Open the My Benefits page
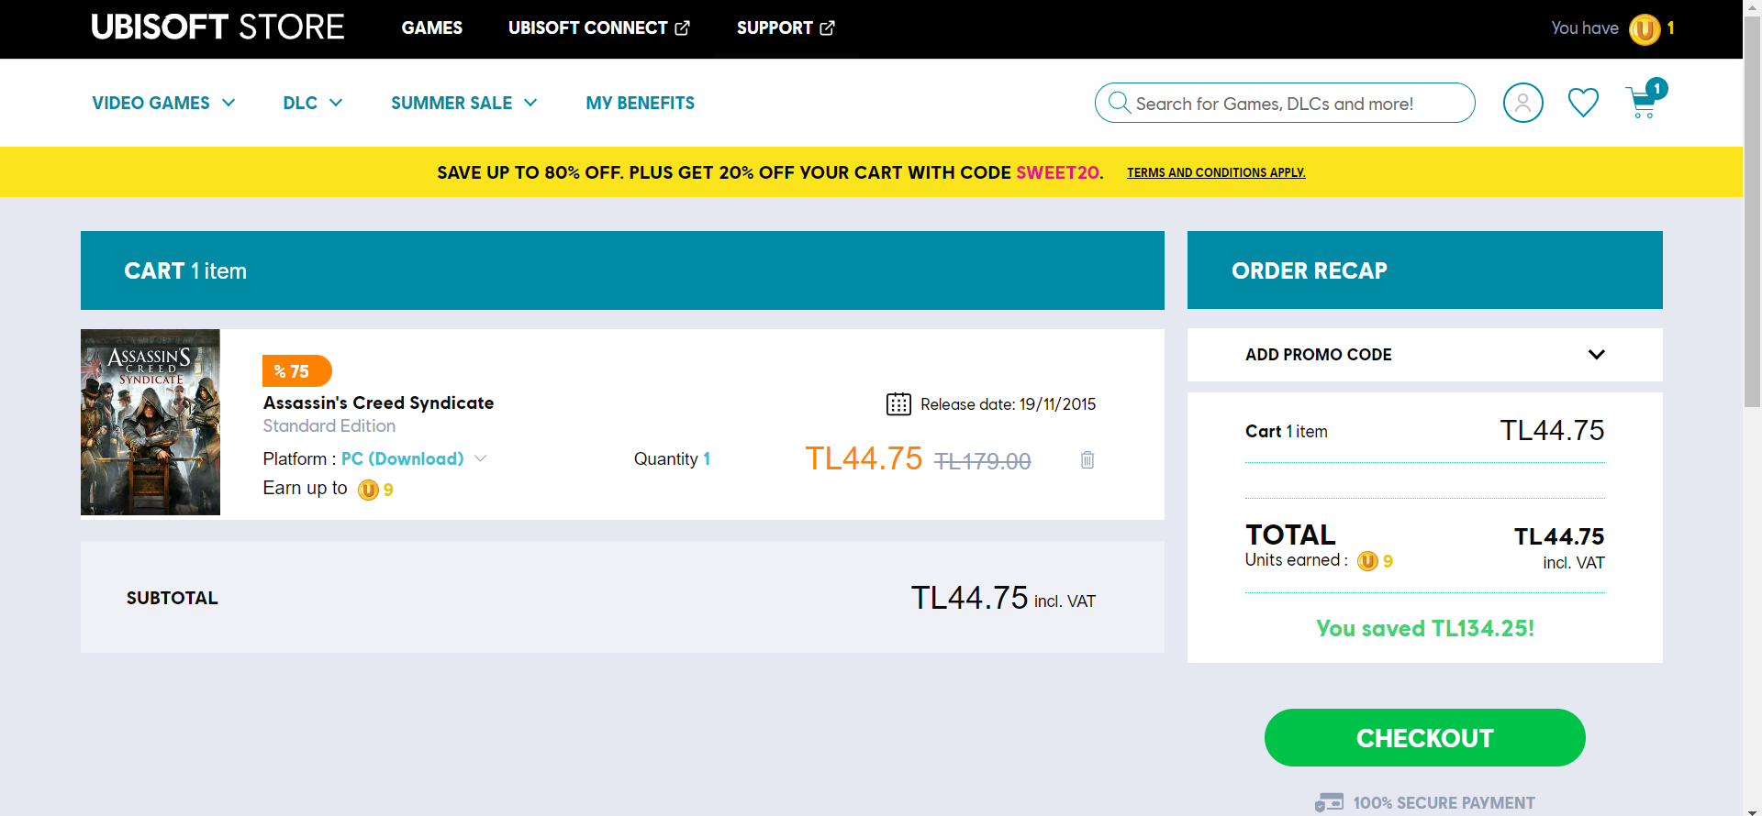 (641, 103)
